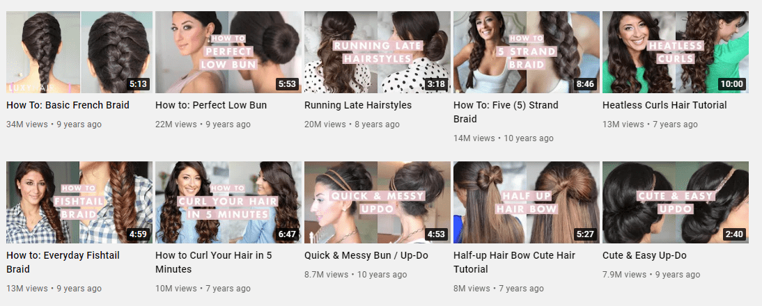Click the 4:53 duration badge
The height and width of the screenshot is (306, 762).
[436, 234]
